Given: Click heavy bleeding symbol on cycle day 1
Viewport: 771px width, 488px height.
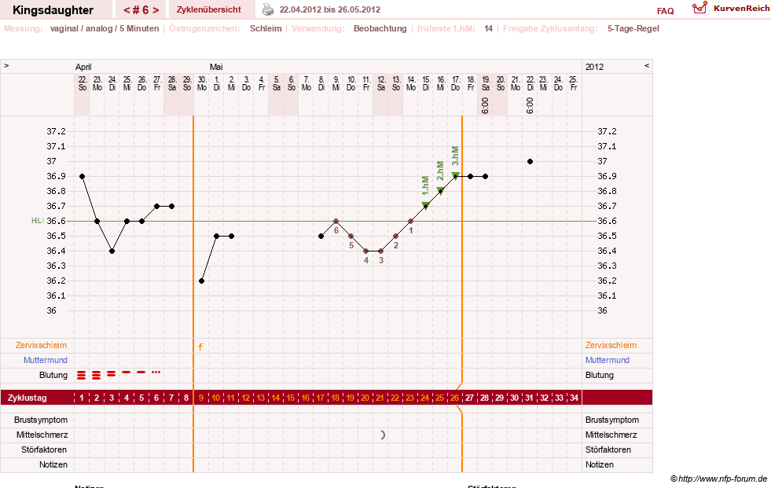Looking at the screenshot, I should coord(82,376).
